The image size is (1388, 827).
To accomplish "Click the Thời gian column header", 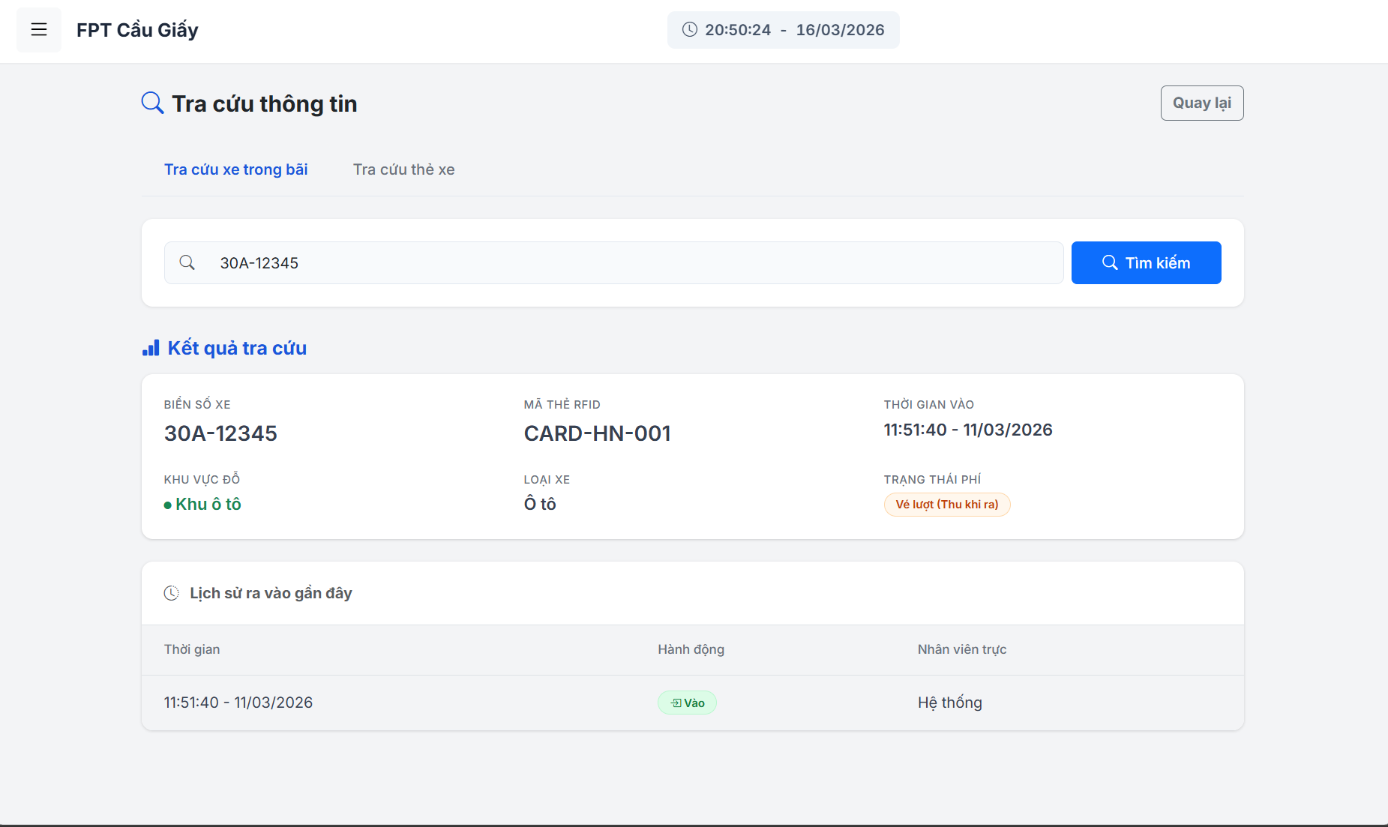I will tap(192, 649).
